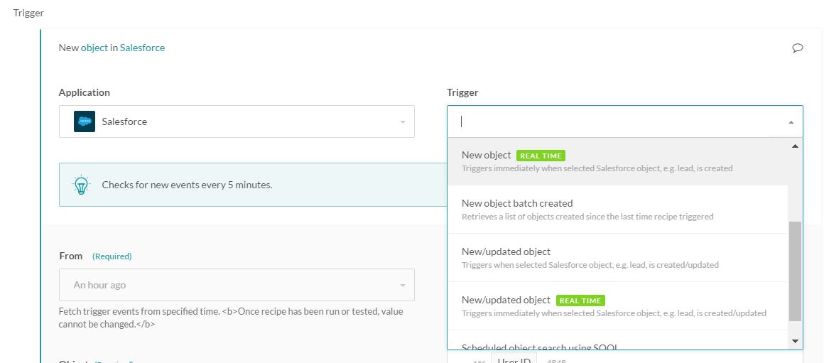The height and width of the screenshot is (363, 824).
Task: Select Scheduled object search using SOQL
Action: (x=540, y=347)
